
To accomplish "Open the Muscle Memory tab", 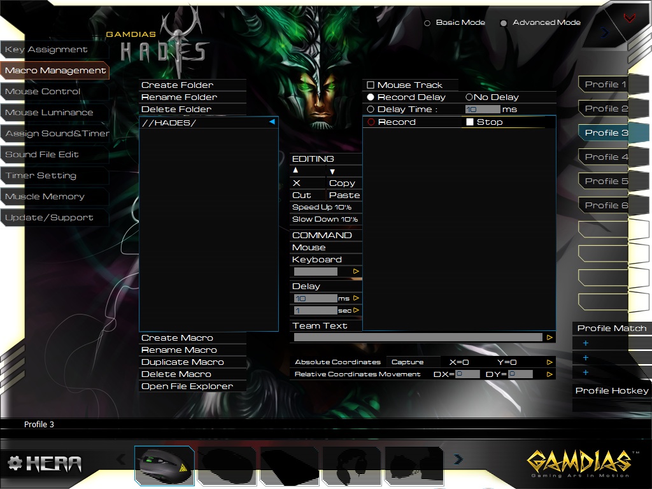I will [x=55, y=196].
